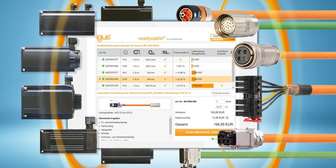Click green availability icon for MAT9851595

[103, 79]
